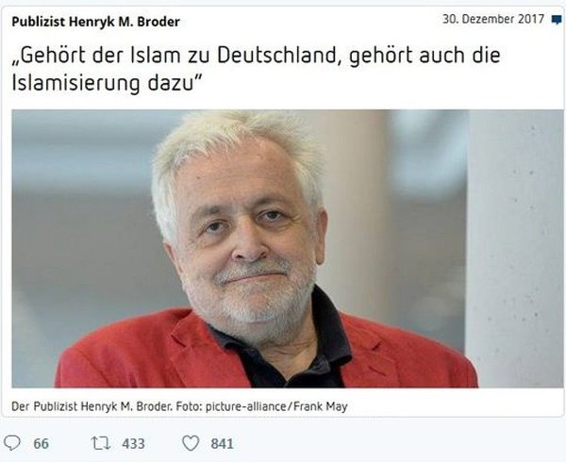566x462 pixels.
Task: Click the date 30. Dezember 2017
Action: pos(493,19)
